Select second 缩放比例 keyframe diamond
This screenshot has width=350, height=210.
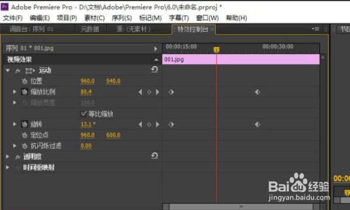[258, 92]
